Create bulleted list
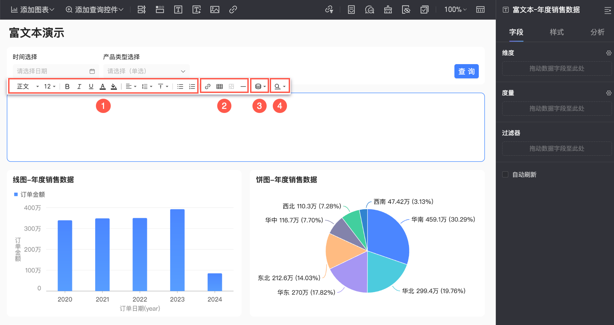 180,87
